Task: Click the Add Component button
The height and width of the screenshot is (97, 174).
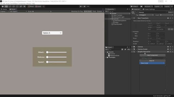Action: (x=152, y=55)
